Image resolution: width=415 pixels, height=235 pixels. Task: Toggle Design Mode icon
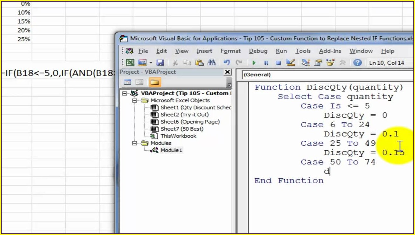pyautogui.click(x=290, y=63)
